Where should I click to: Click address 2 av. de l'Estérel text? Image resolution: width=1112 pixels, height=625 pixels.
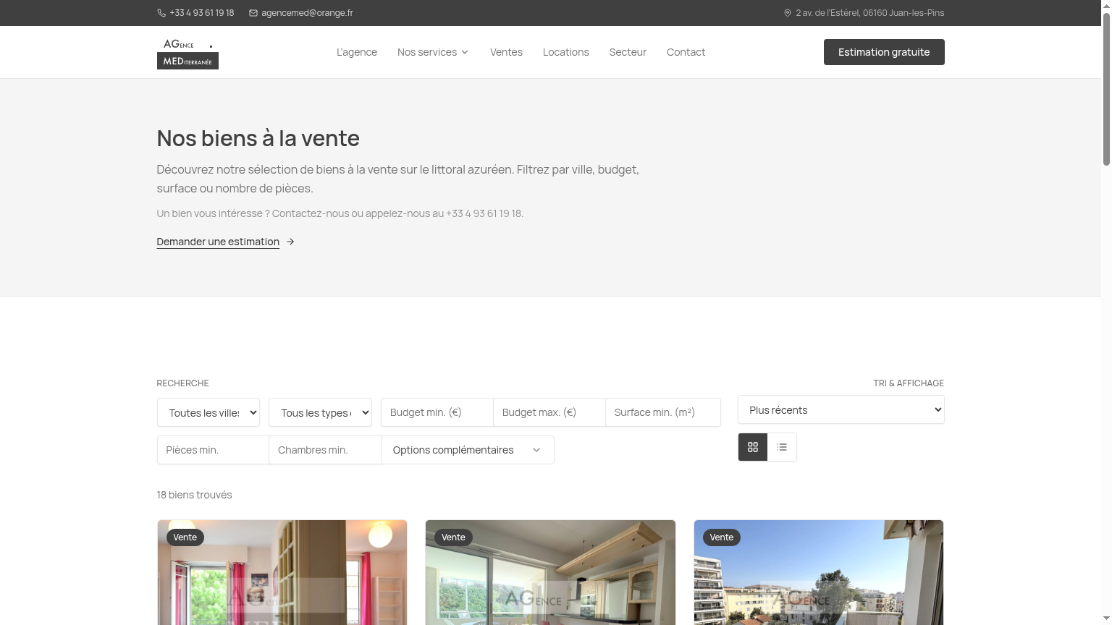869,13
